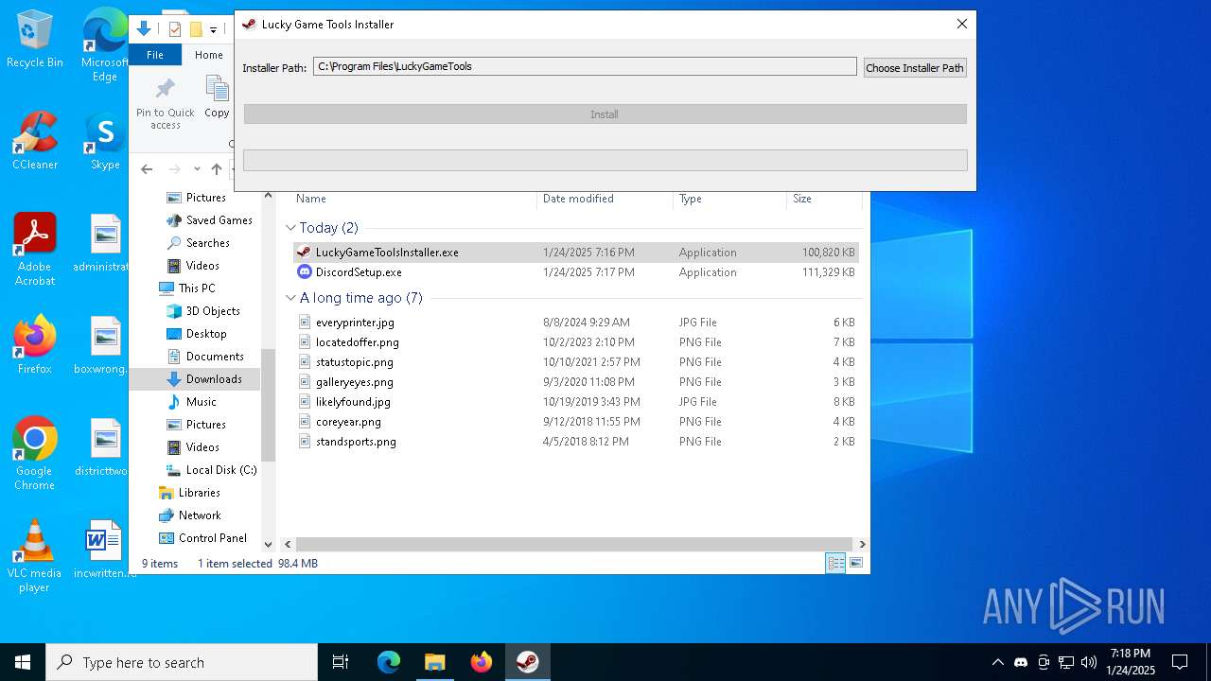
Task: Click Explorer back navigation arrow
Action: 147,169
